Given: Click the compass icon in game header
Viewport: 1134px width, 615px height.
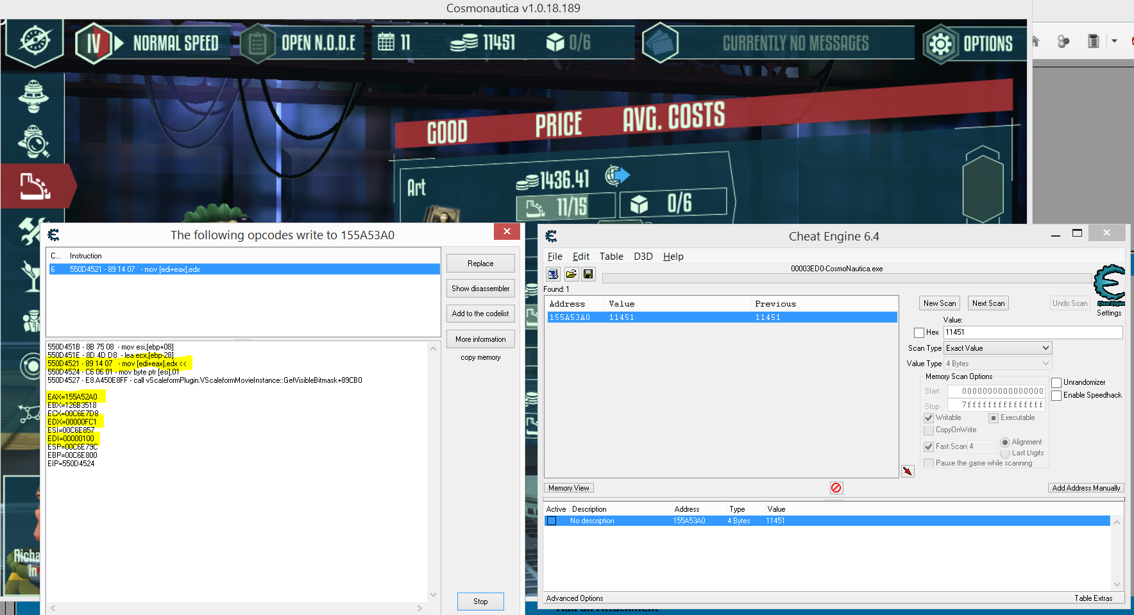Looking at the screenshot, I should pyautogui.click(x=35, y=42).
